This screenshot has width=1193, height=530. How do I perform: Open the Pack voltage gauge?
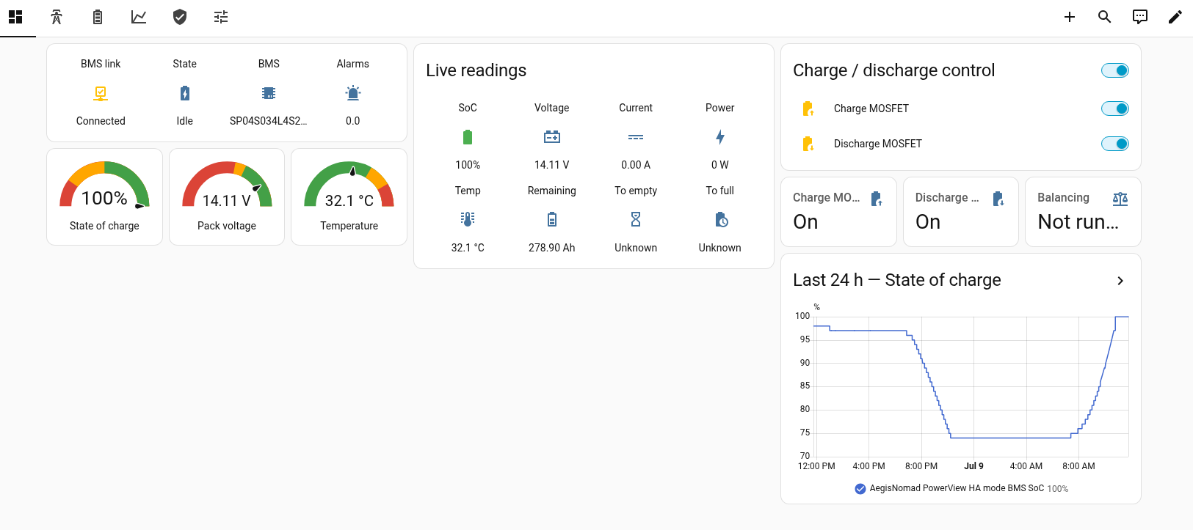tap(227, 196)
